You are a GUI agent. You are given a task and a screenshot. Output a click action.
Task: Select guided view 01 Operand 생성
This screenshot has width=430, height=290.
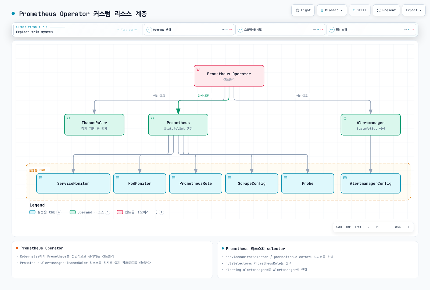tap(189, 30)
